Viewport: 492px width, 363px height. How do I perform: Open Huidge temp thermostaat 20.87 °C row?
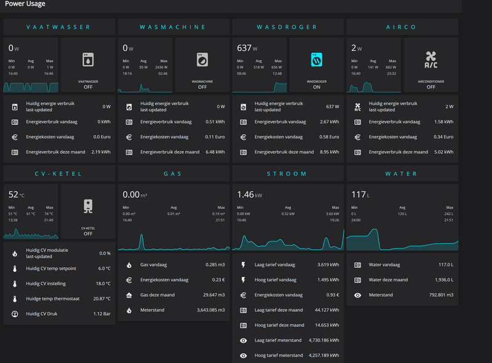coord(59,299)
